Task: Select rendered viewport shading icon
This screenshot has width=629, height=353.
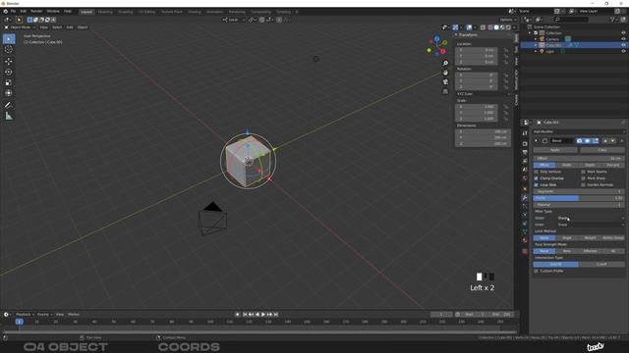Action: point(508,27)
